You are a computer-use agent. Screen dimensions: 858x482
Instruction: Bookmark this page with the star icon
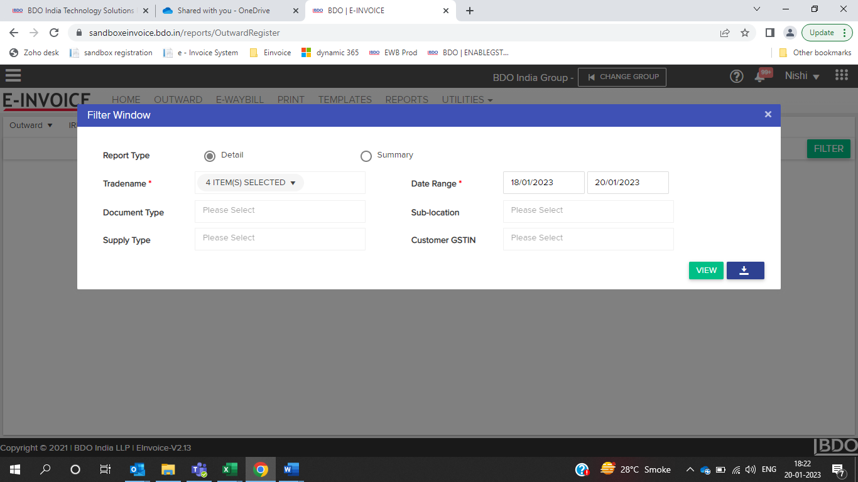click(745, 33)
